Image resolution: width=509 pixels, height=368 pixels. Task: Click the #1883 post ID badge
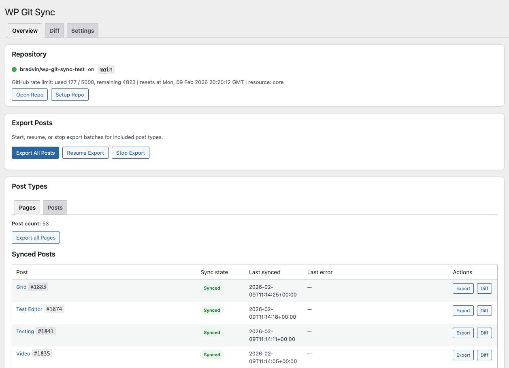(x=38, y=287)
